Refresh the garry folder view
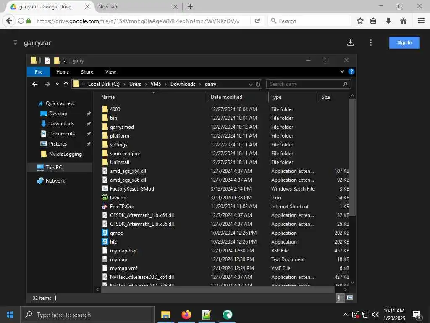Image resolution: width=430 pixels, height=323 pixels. [258, 84]
